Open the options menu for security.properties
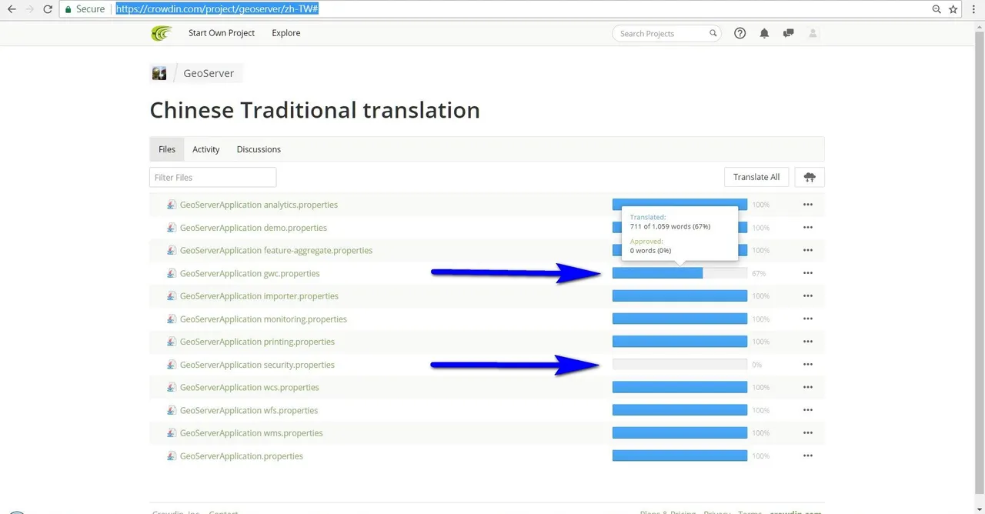This screenshot has width=985, height=514. click(x=808, y=365)
